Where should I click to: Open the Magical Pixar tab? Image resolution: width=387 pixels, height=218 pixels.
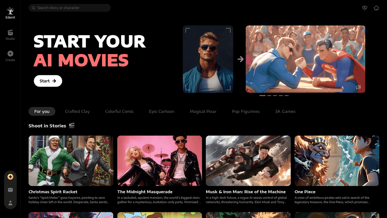pos(203,112)
